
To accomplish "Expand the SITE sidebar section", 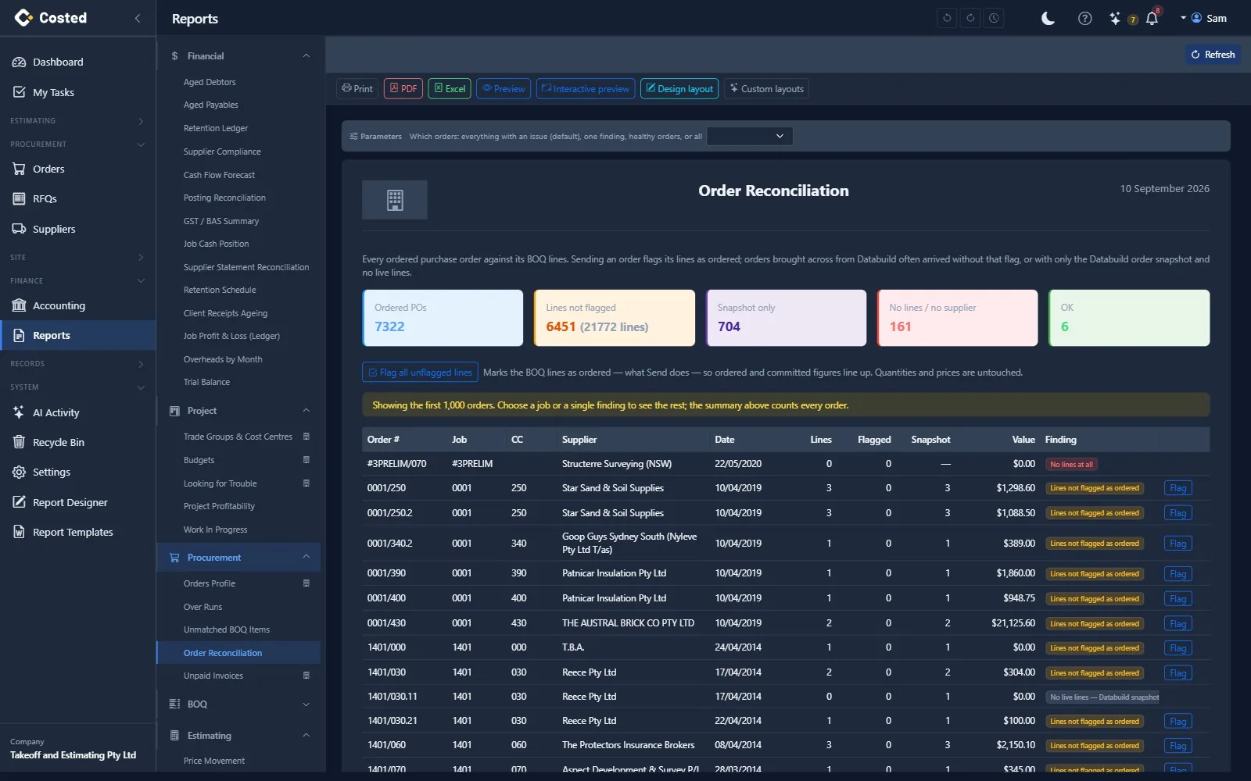I will pyautogui.click(x=78, y=258).
